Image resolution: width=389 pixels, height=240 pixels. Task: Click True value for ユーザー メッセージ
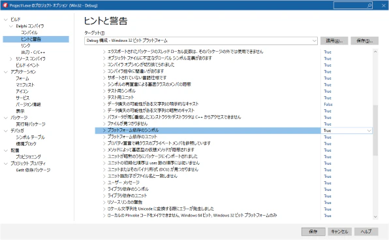[x=328, y=183]
